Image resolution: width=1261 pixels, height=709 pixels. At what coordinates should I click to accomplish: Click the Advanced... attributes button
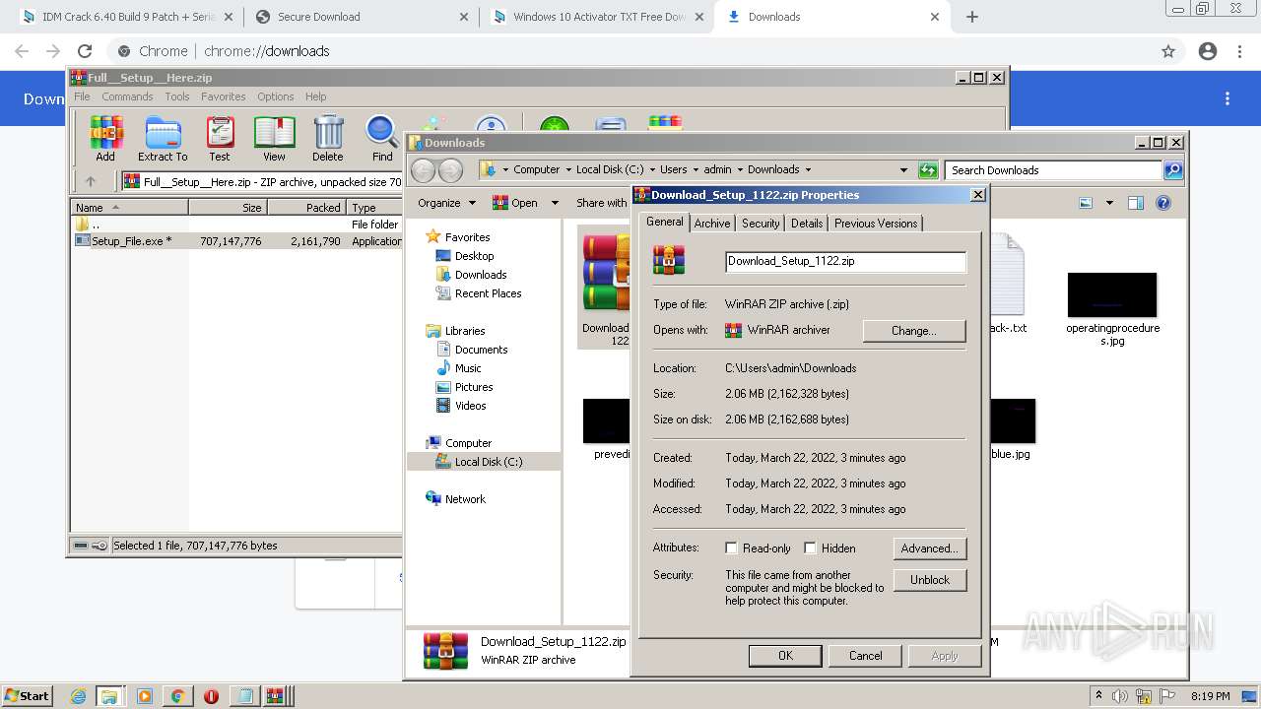[x=930, y=548]
